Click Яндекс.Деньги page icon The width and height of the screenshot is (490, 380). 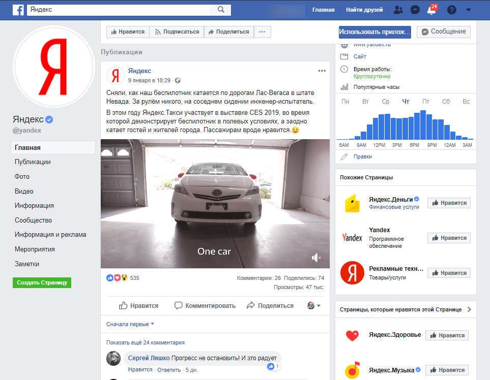[352, 203]
